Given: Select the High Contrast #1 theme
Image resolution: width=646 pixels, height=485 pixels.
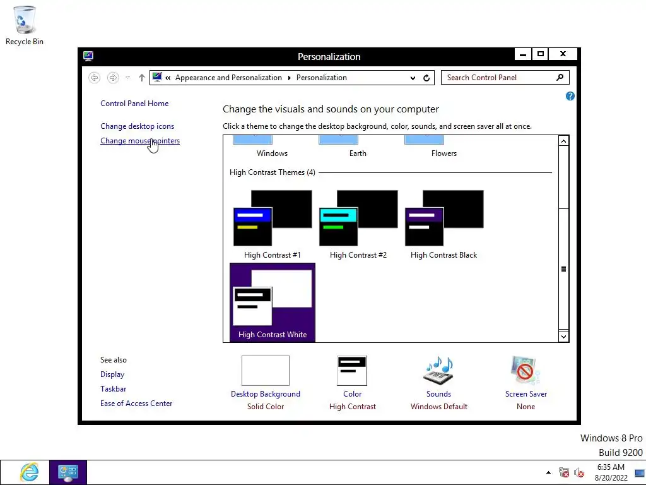Looking at the screenshot, I should coord(273,224).
